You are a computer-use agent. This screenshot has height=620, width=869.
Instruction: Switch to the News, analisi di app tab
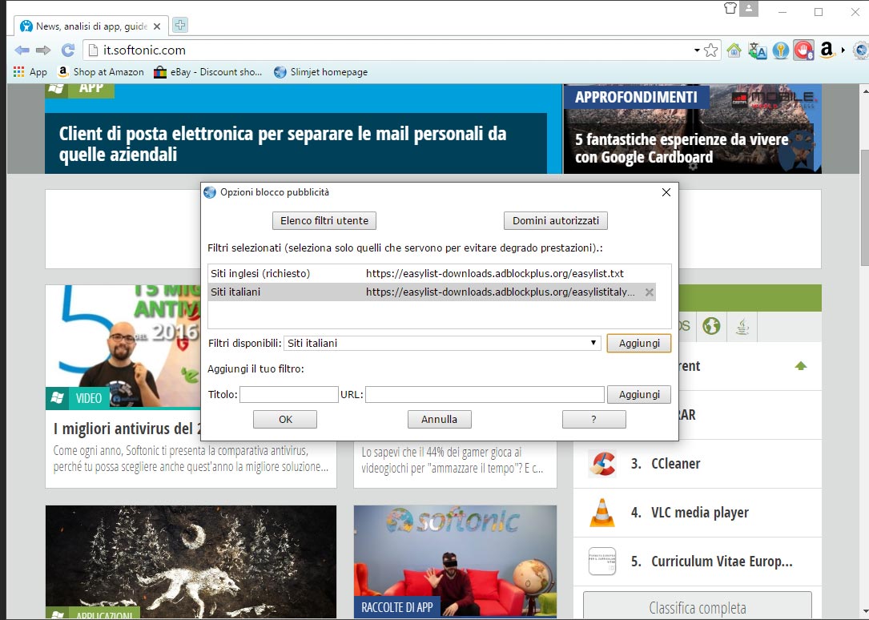click(x=91, y=26)
